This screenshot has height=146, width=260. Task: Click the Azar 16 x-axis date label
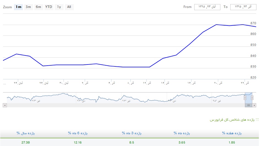click(x=191, y=83)
